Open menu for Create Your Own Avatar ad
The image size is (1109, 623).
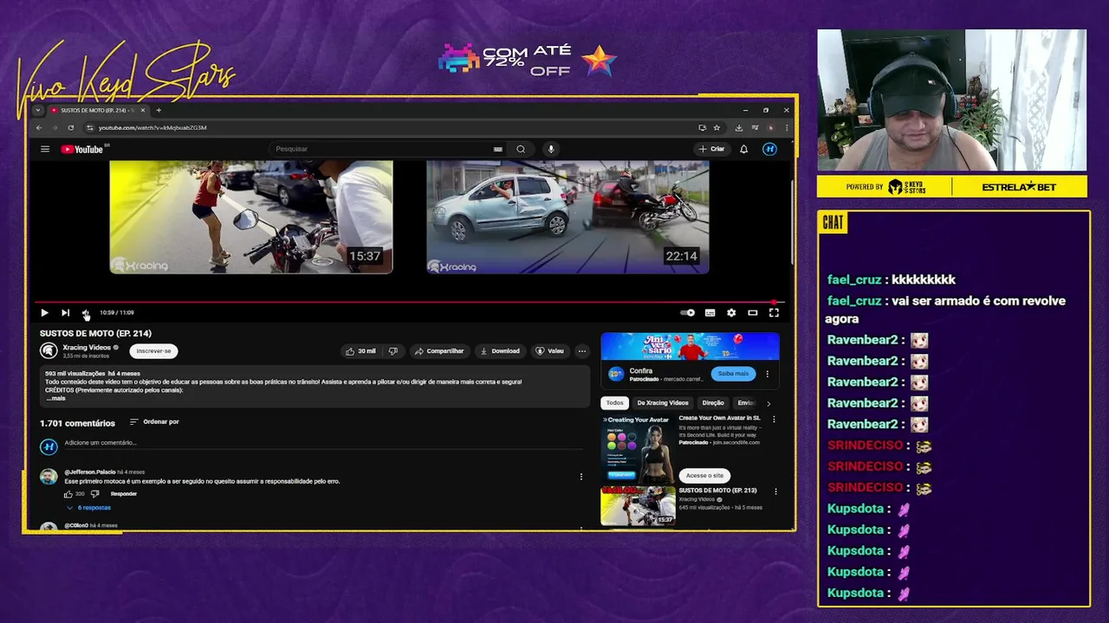[x=775, y=420]
